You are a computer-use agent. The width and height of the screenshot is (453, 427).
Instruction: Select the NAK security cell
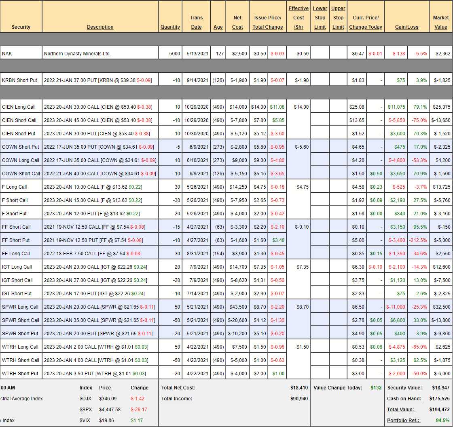[7, 53]
